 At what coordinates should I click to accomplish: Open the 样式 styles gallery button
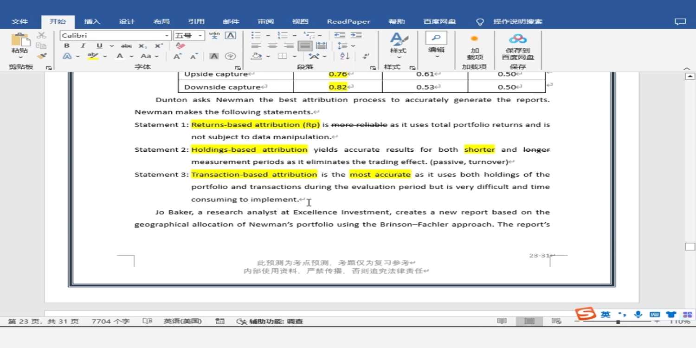[398, 44]
